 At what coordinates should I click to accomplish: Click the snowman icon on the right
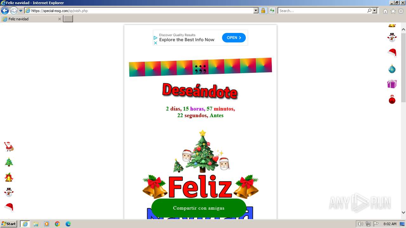pyautogui.click(x=392, y=38)
